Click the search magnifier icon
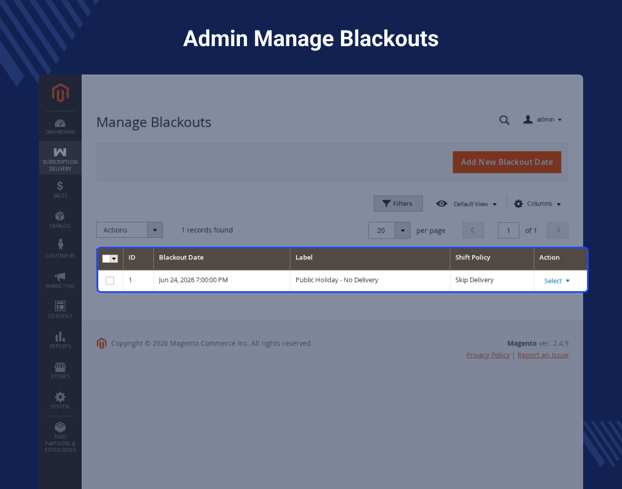Screen dimensions: 622x489 504,120
